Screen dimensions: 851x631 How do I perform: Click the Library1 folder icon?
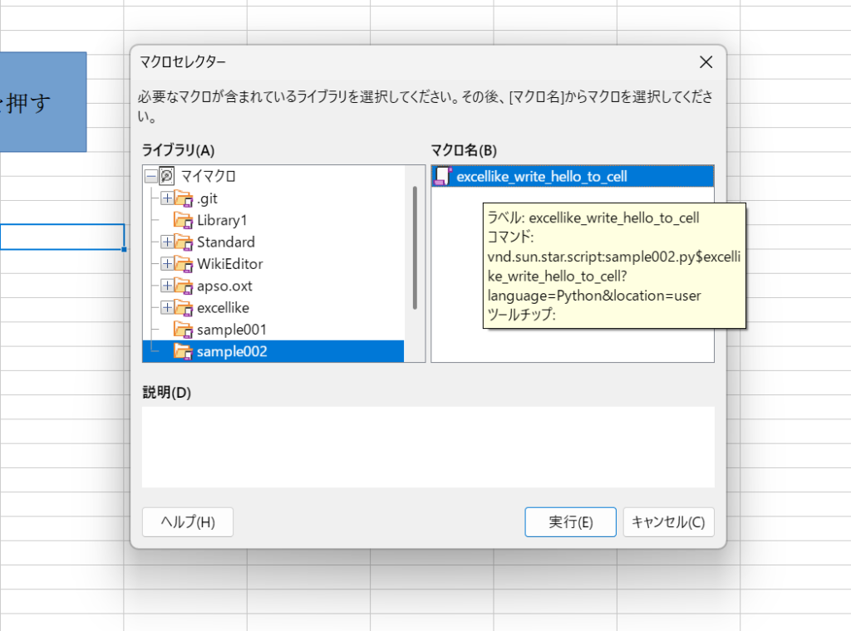(x=184, y=220)
